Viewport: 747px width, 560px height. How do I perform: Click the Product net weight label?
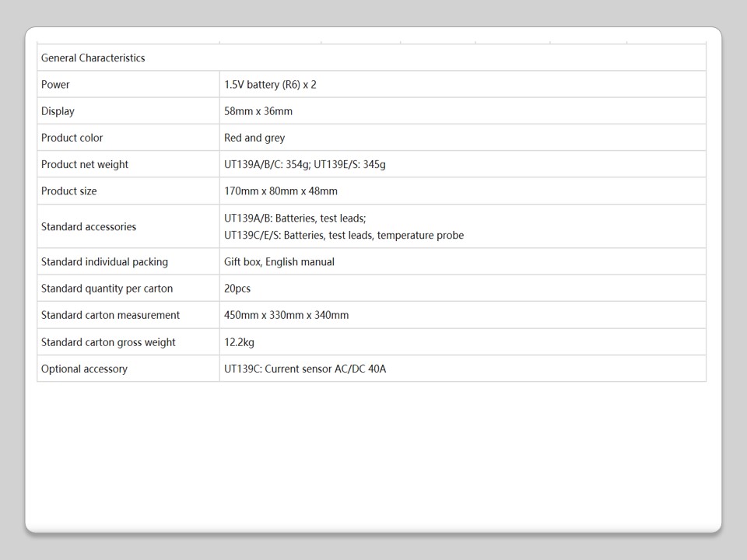(x=85, y=164)
